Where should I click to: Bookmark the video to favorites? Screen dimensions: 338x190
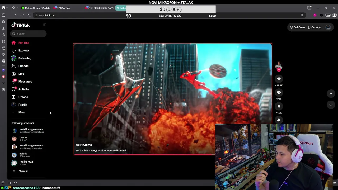[279, 106]
